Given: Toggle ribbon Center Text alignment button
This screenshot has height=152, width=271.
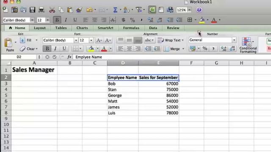Looking at the screenshot, I should 129,49.
